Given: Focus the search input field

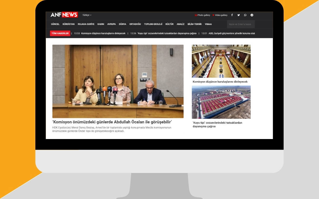Looking at the screenshot, I should 241,24.
